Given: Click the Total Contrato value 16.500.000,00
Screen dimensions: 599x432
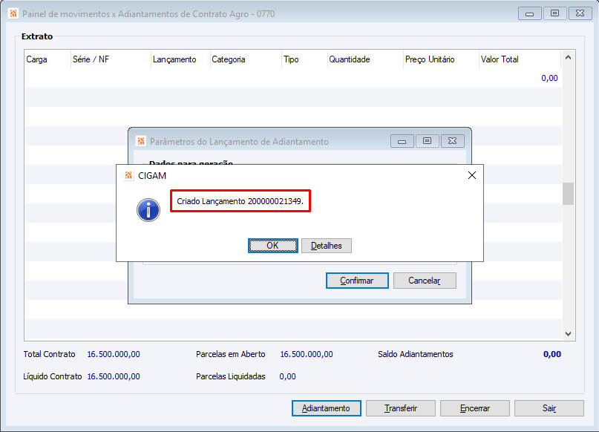Looking at the screenshot, I should pyautogui.click(x=114, y=355).
